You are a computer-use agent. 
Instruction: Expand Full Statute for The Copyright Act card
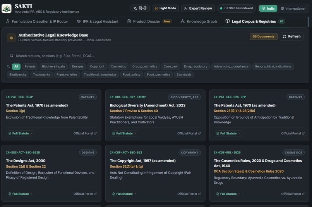(x=124, y=194)
